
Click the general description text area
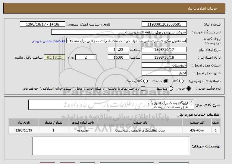coord(111,105)
